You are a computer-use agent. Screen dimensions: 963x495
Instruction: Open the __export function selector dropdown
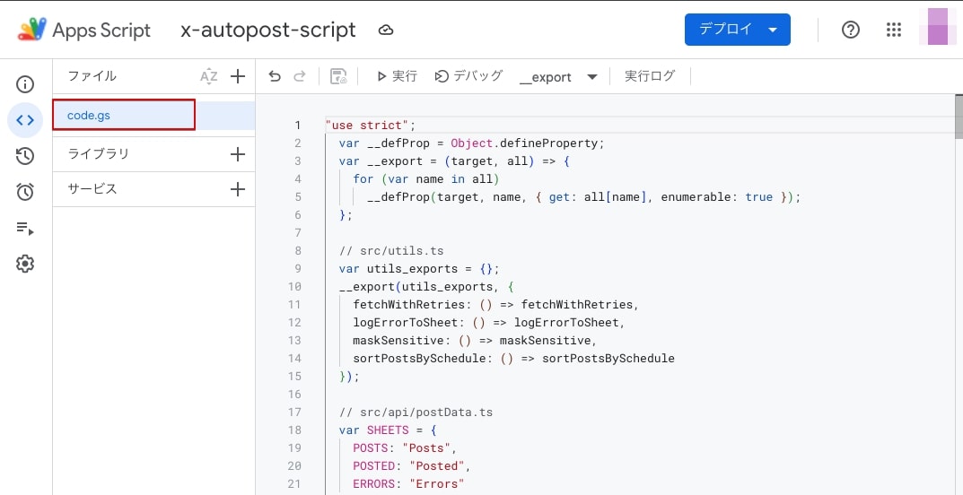(558, 77)
